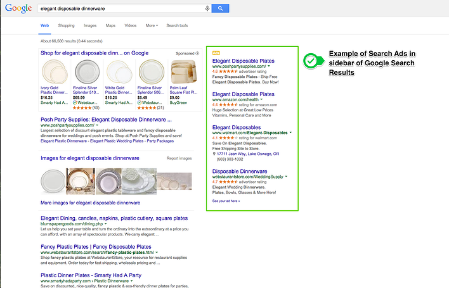Screen dimensions: 449x288
Task: Open poshpartysupplies ad 'Elegant Disposable Plates'
Action: coord(244,61)
